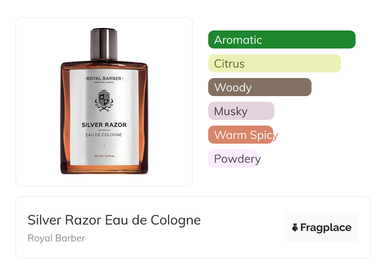Click the dark metallic bottle cap
The width and height of the screenshot is (386, 274).
point(104,44)
